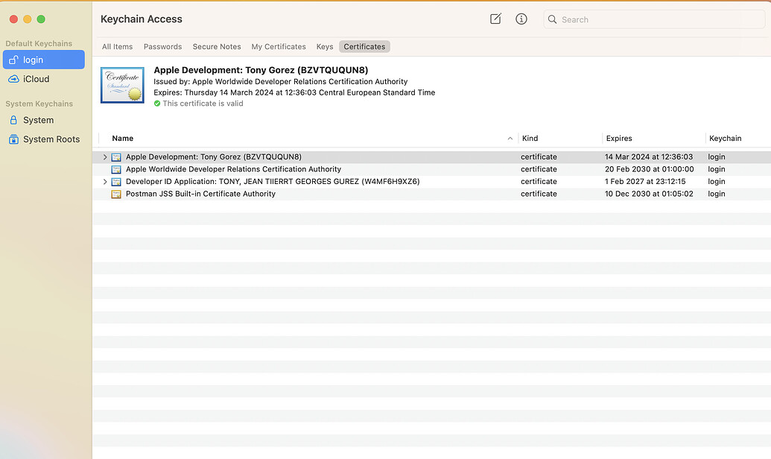
Task: Switch to the Passwords tab
Action: 162,46
